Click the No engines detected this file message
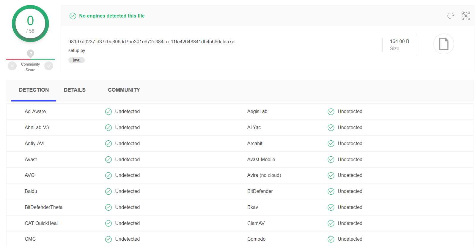The image size is (475, 246). 112,16
